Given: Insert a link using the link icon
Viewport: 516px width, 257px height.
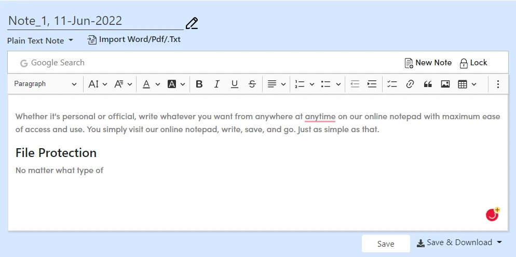Looking at the screenshot, I should point(410,84).
